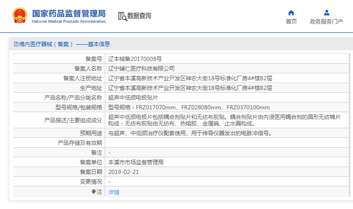Click the 备注 row label
This screenshot has width=353, height=209.
tap(96, 153)
